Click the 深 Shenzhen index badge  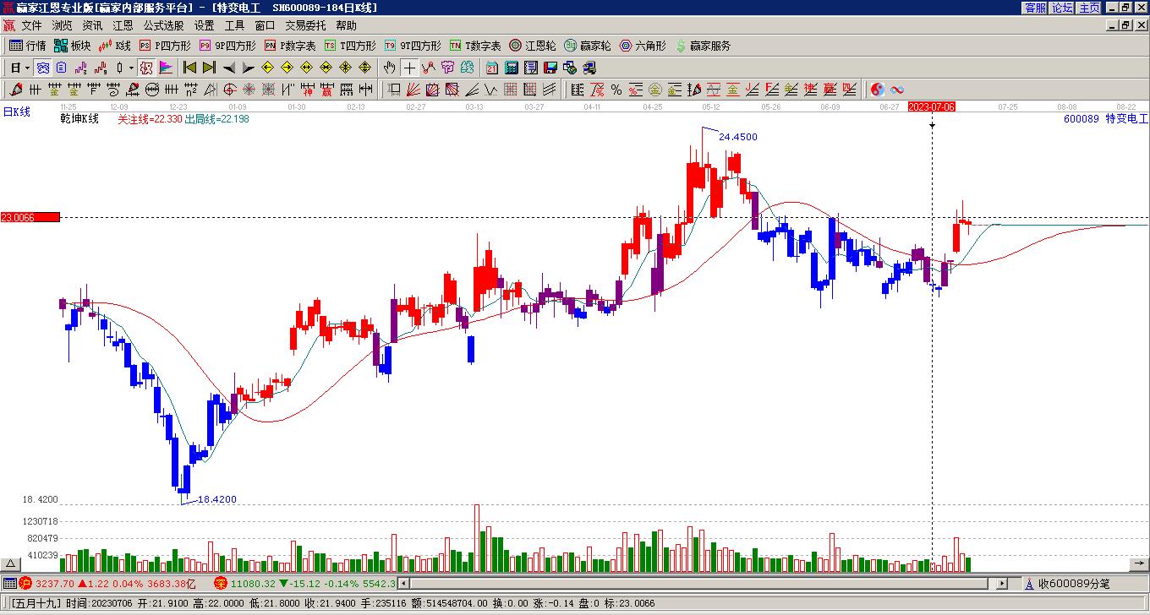(x=220, y=583)
